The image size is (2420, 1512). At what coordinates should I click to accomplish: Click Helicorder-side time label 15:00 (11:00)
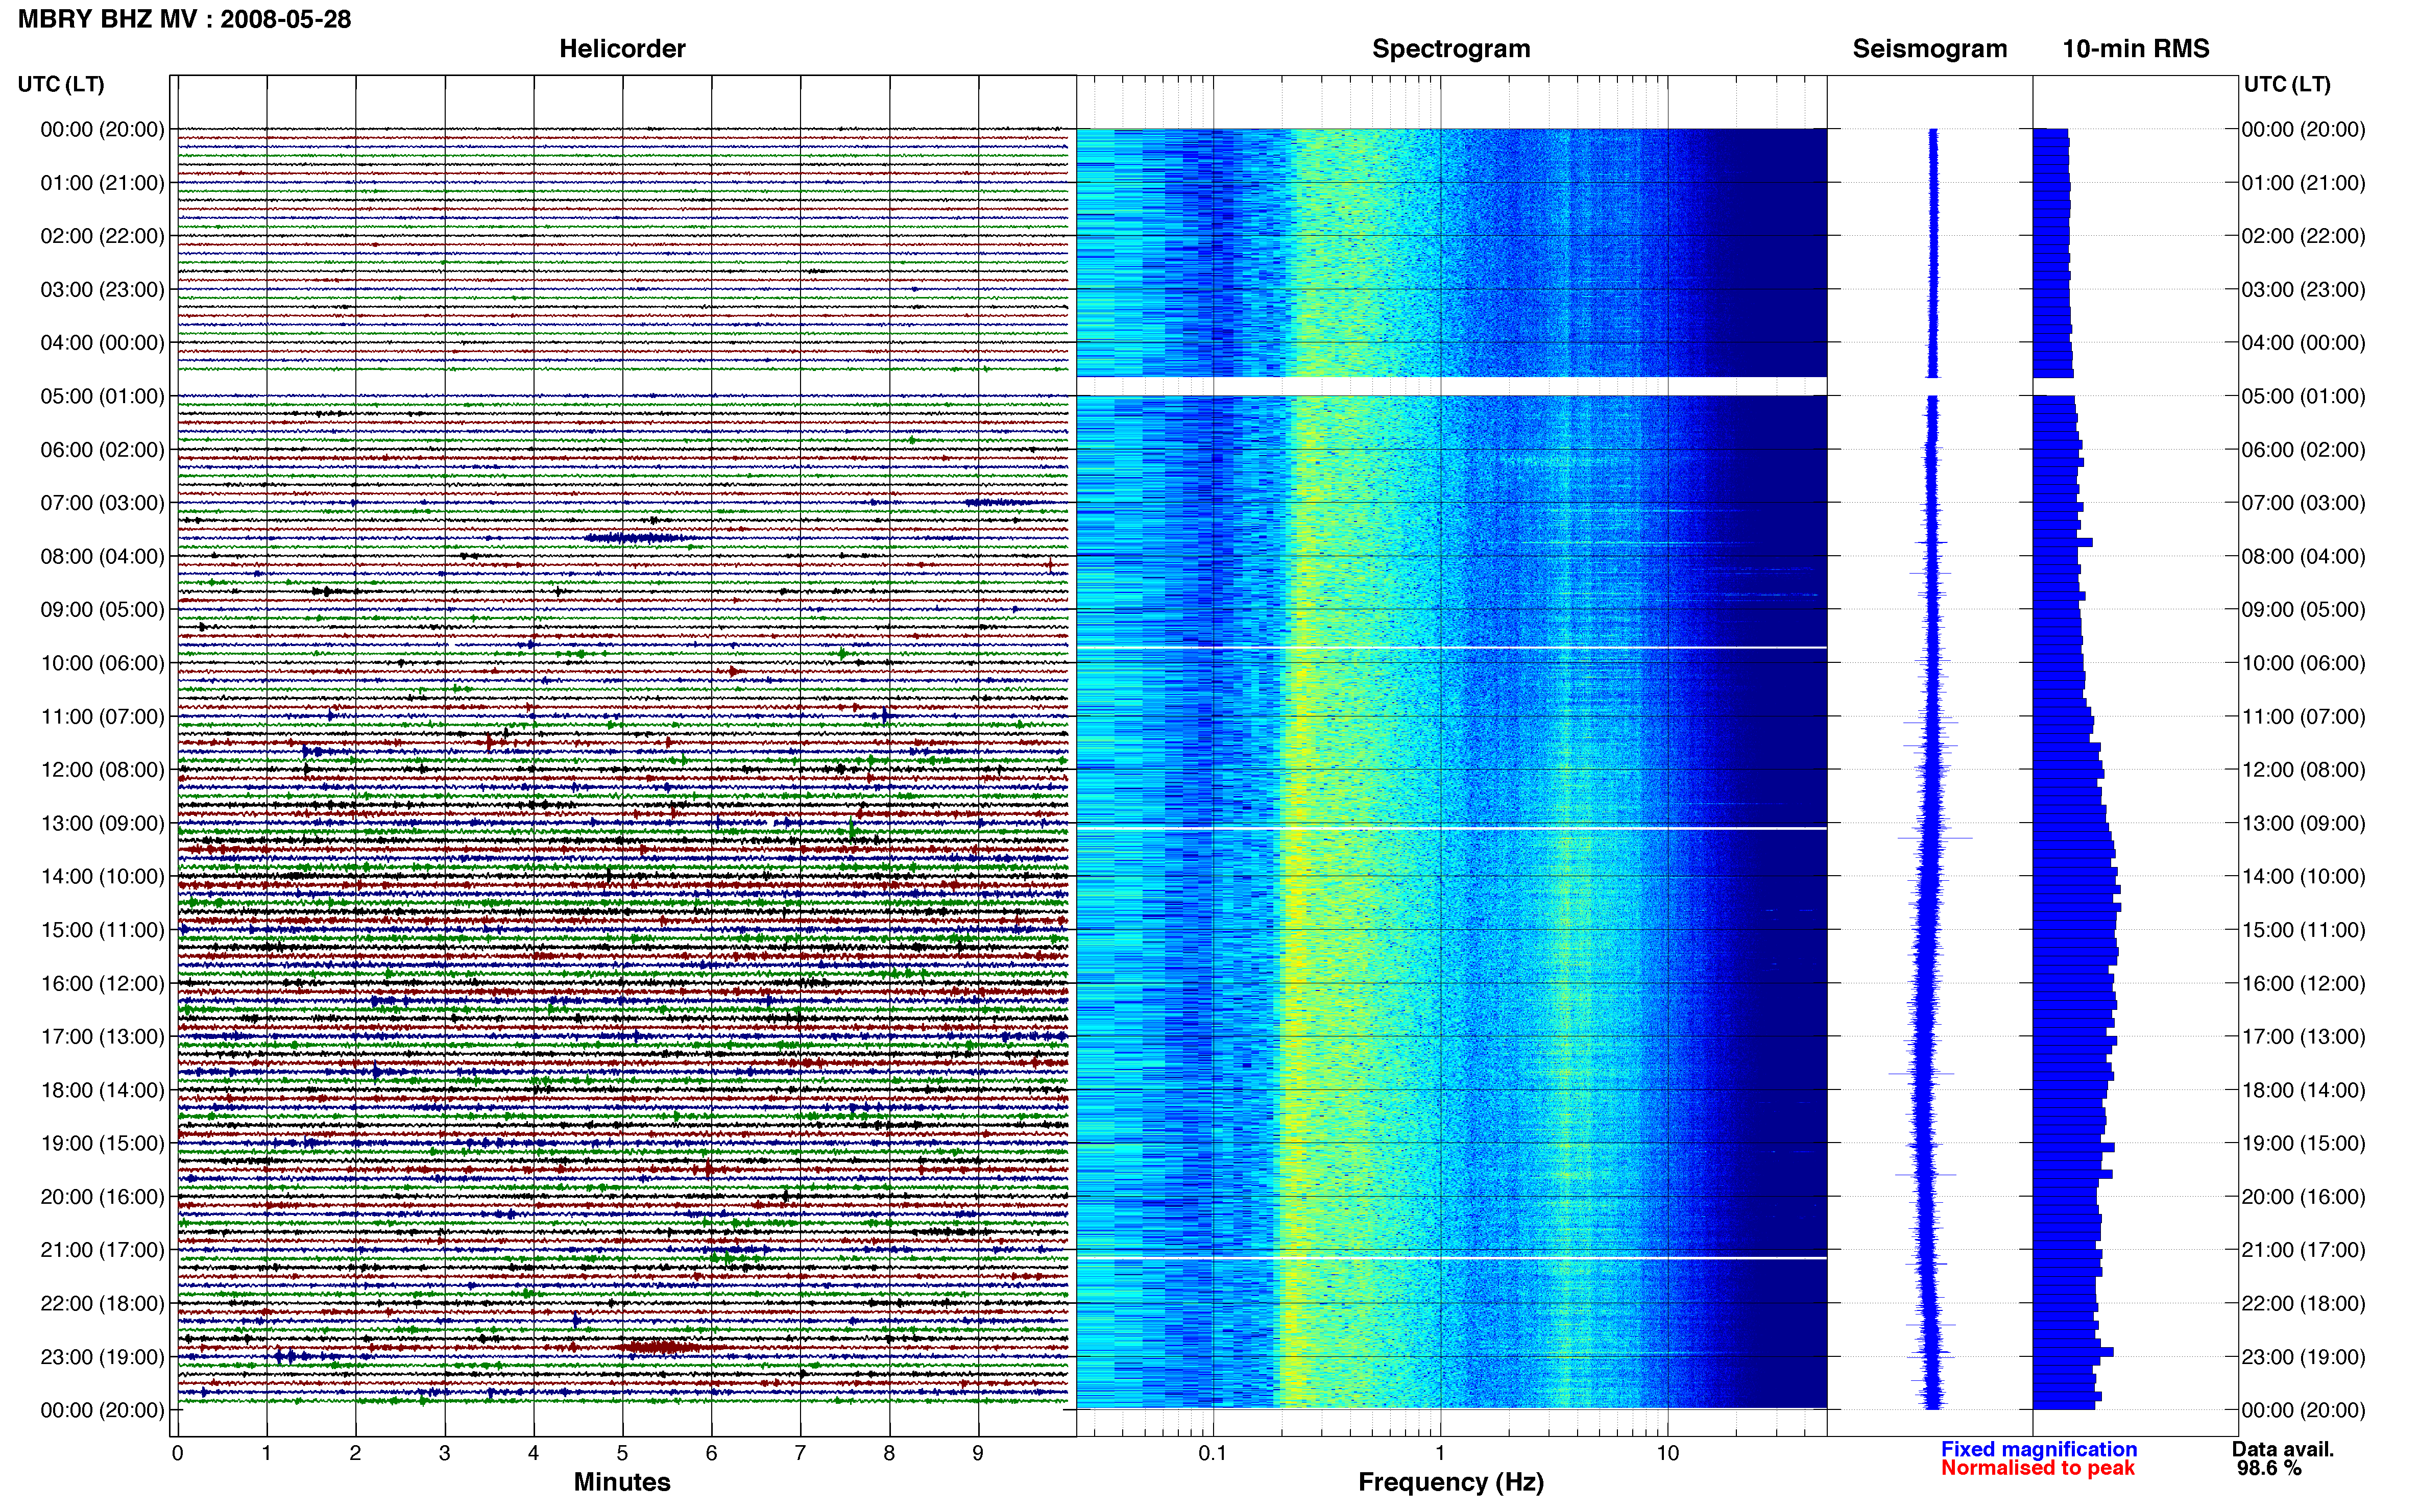pyautogui.click(x=102, y=930)
